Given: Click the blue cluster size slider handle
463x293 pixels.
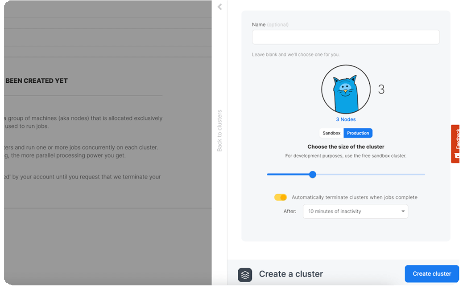Looking at the screenshot, I should pos(312,175).
